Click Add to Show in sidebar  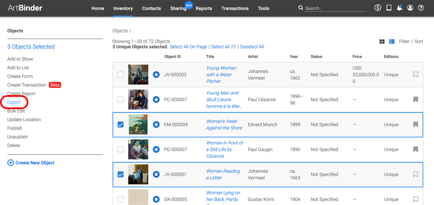pos(20,59)
